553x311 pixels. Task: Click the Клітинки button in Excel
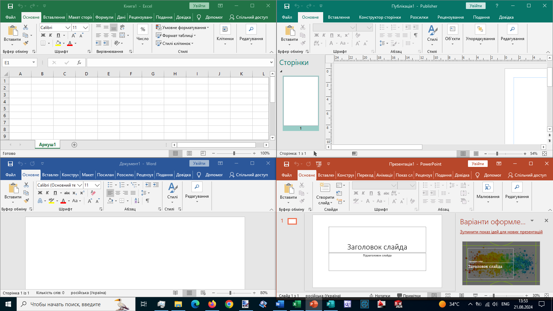tap(225, 35)
